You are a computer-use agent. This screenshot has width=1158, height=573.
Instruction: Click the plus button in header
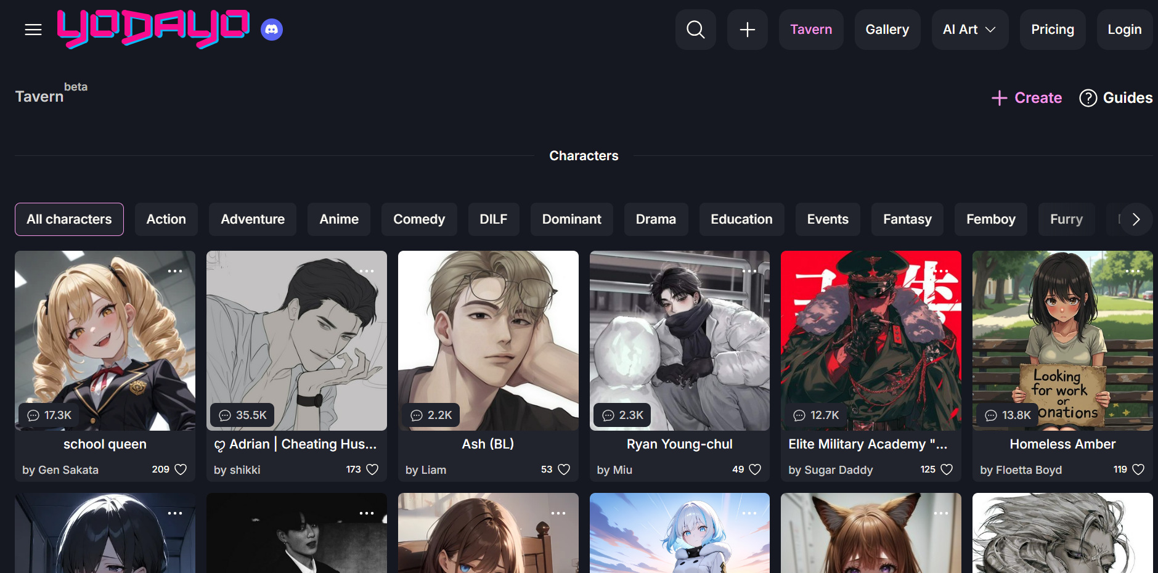pos(748,30)
